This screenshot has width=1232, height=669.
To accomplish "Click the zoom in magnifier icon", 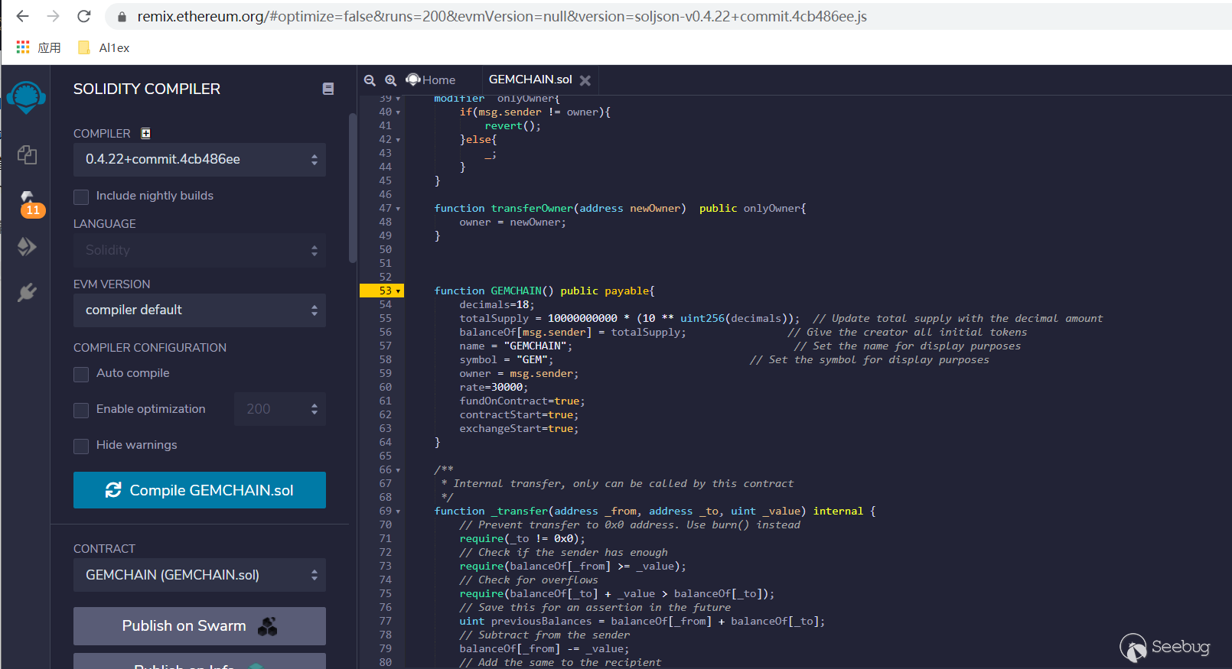I will (x=390, y=80).
